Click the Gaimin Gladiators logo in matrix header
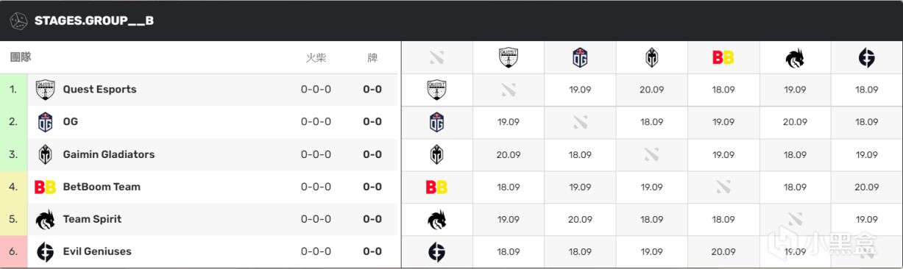 coord(652,57)
